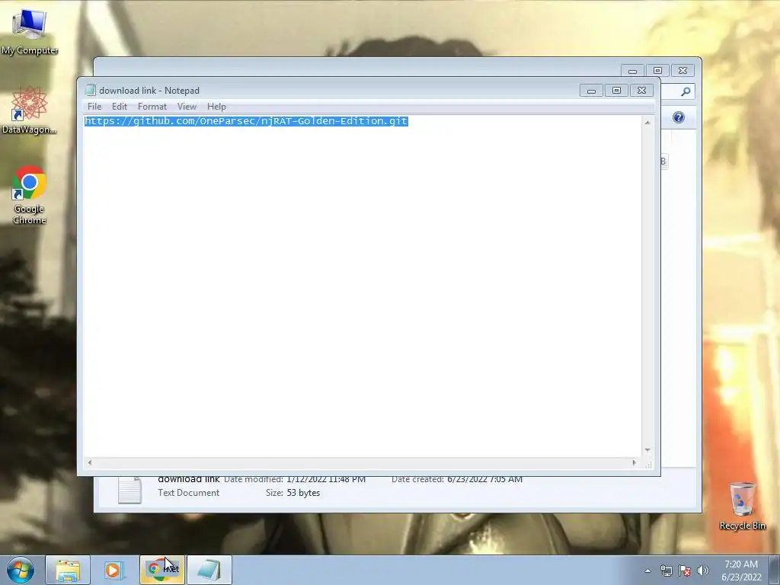This screenshot has width=780, height=585.
Task: Click the text document icon in Explorer details pane
Action: coord(129,490)
